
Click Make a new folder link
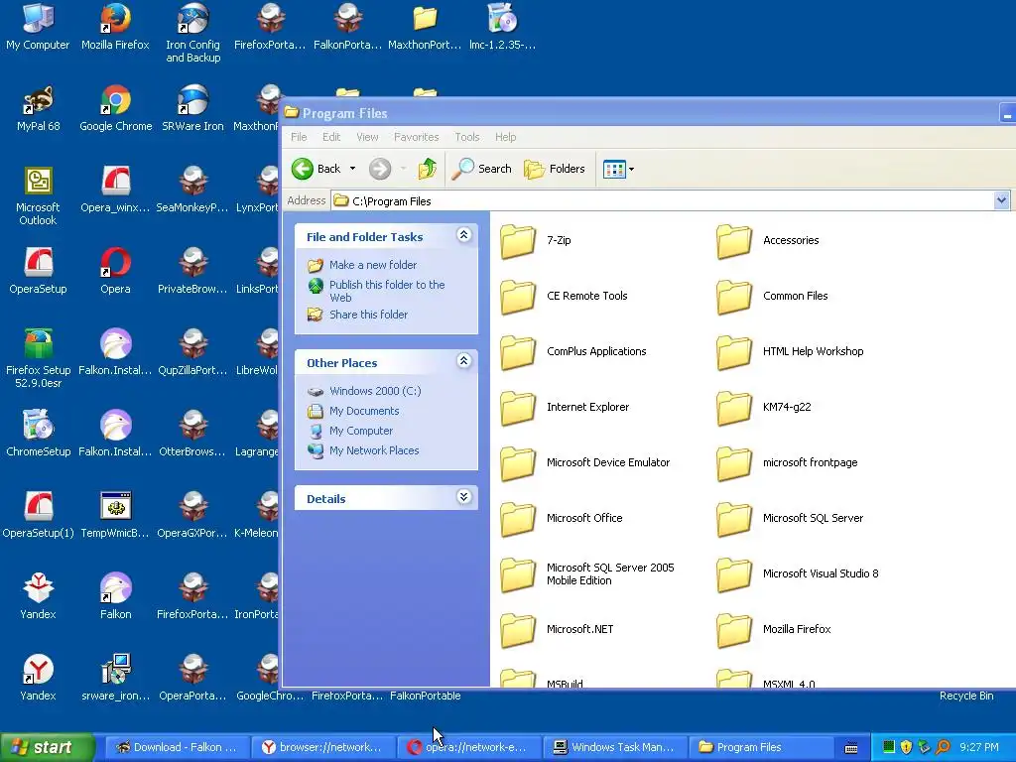pos(373,264)
